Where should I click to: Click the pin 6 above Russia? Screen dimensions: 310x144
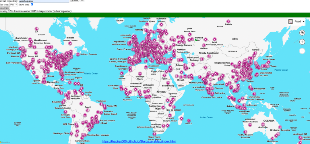(x=228, y=21)
